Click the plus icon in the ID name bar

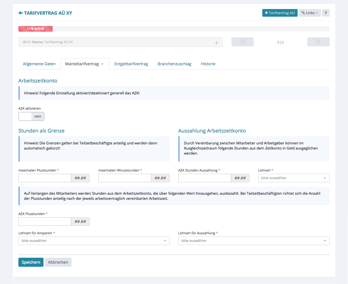point(216,43)
